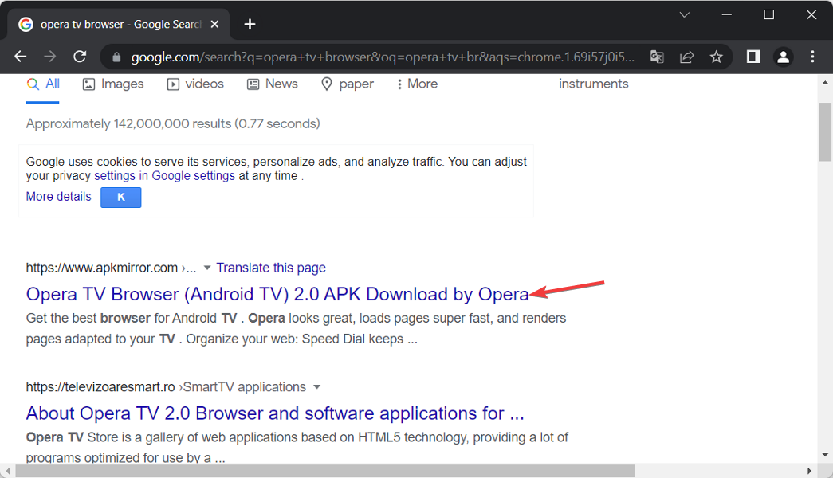Go back to the previous page
The image size is (833, 478).
click(x=20, y=57)
